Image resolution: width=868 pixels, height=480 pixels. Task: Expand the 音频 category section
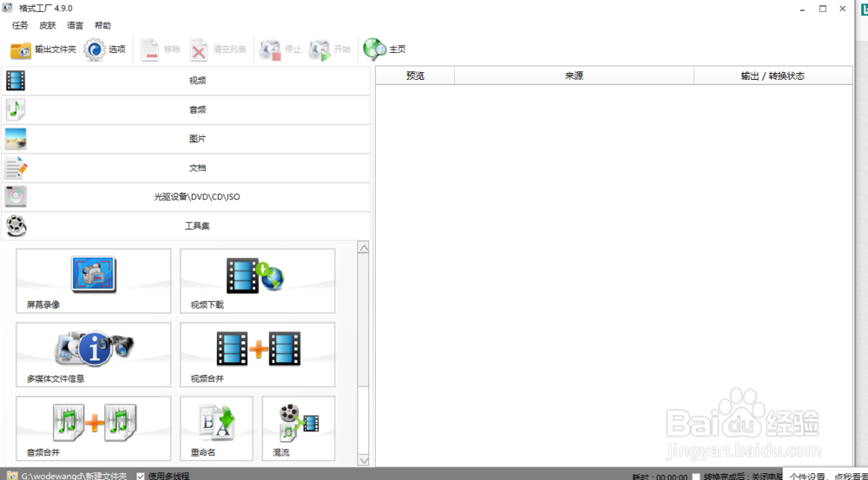pyautogui.click(x=186, y=109)
